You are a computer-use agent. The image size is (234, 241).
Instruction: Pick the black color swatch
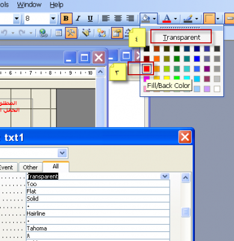click(147, 49)
